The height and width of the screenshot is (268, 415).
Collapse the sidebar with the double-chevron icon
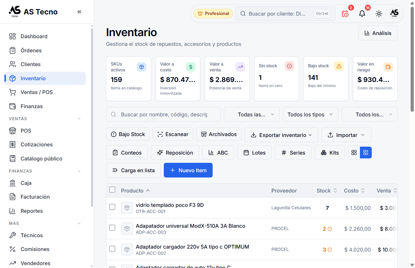click(79, 12)
